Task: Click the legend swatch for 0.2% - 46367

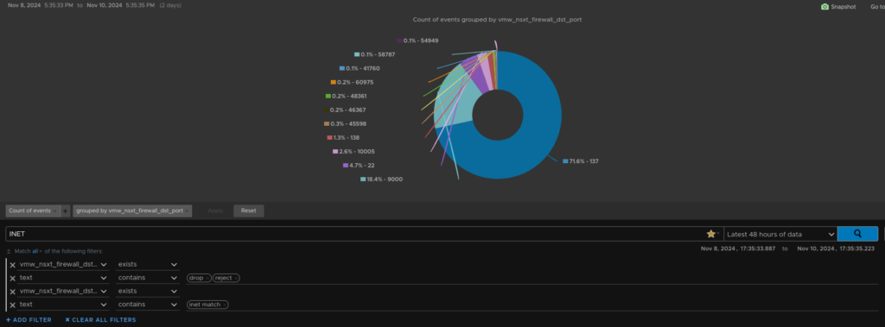Action: (x=326, y=110)
